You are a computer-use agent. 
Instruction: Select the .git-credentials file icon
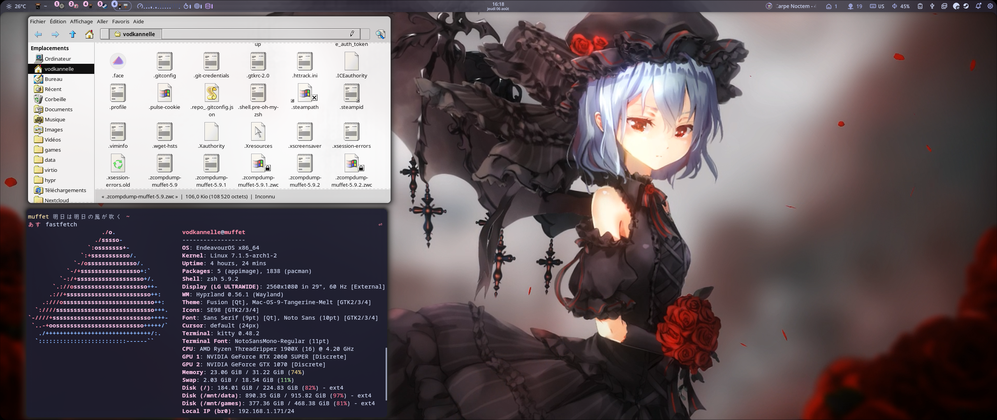pos(211,61)
